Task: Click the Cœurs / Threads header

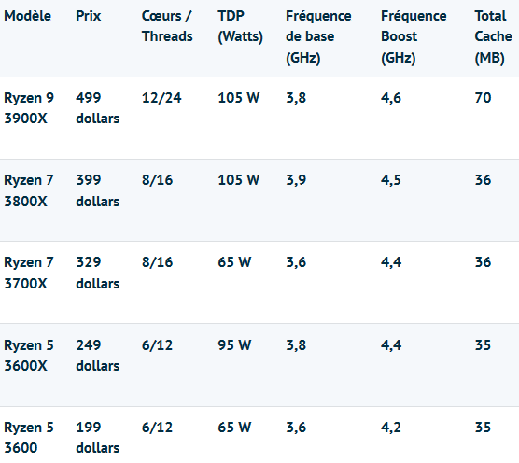Action: (x=167, y=26)
